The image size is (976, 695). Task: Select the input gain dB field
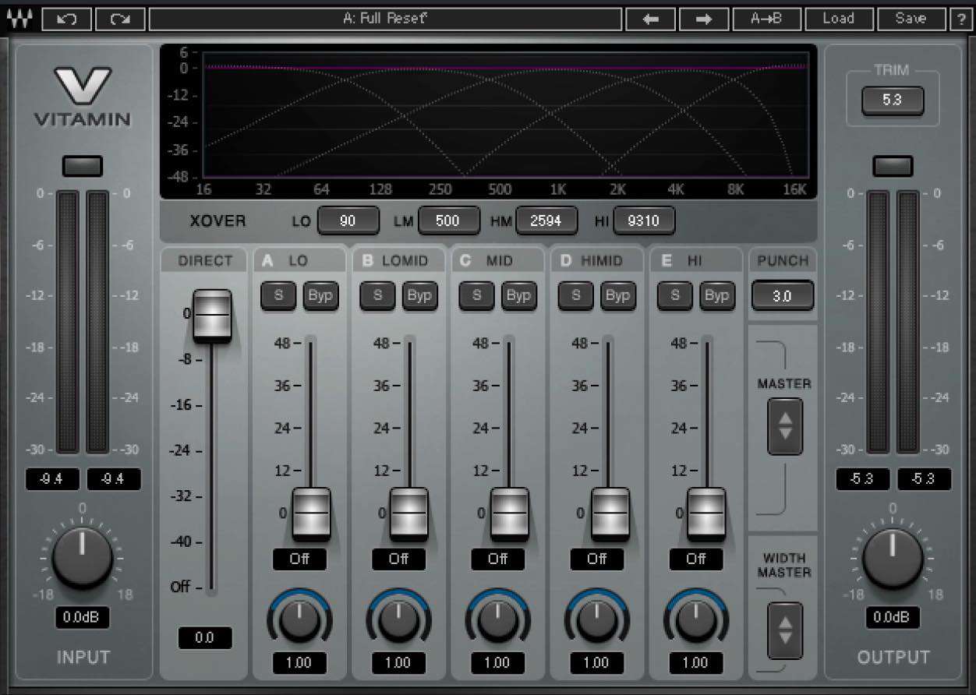point(83,618)
